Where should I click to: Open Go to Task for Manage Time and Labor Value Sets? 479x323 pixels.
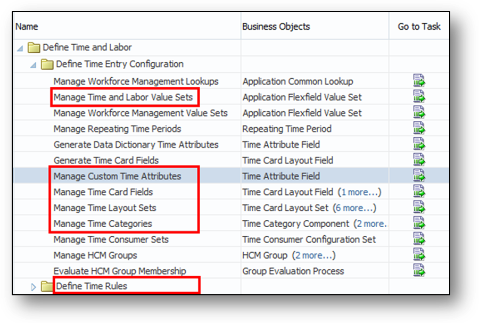point(419,97)
